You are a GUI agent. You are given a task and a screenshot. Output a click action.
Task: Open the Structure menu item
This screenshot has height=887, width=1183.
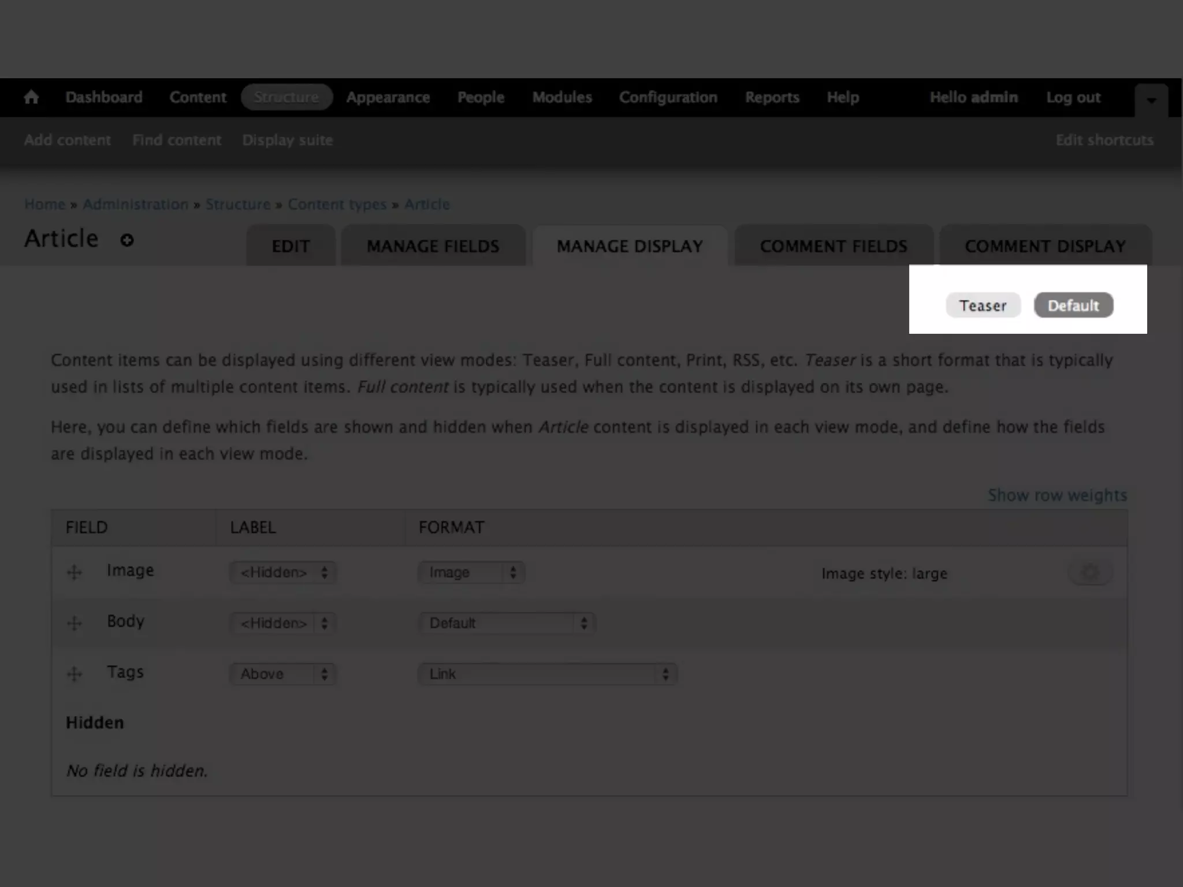point(287,97)
